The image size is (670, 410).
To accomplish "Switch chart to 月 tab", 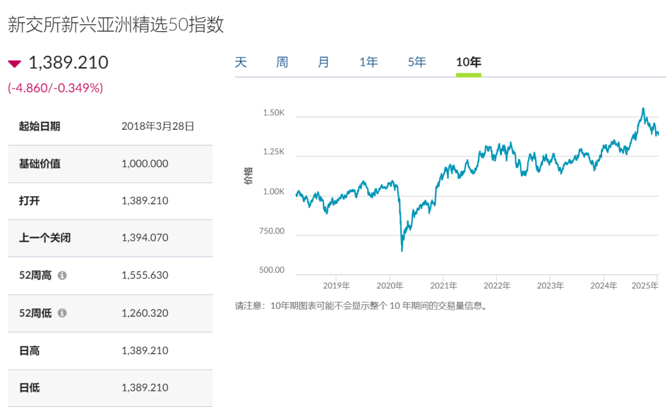I will click(x=323, y=62).
